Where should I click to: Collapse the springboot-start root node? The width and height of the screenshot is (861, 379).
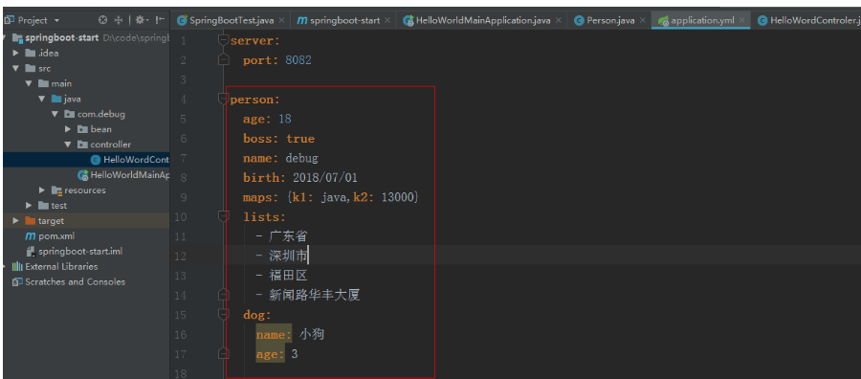click(5, 38)
